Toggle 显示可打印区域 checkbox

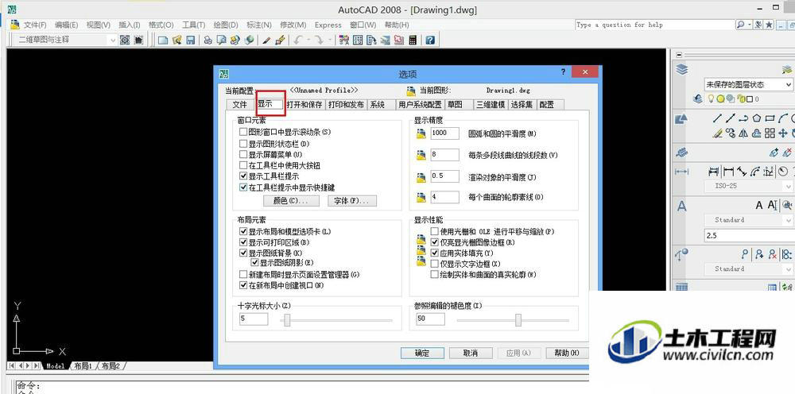[243, 242]
